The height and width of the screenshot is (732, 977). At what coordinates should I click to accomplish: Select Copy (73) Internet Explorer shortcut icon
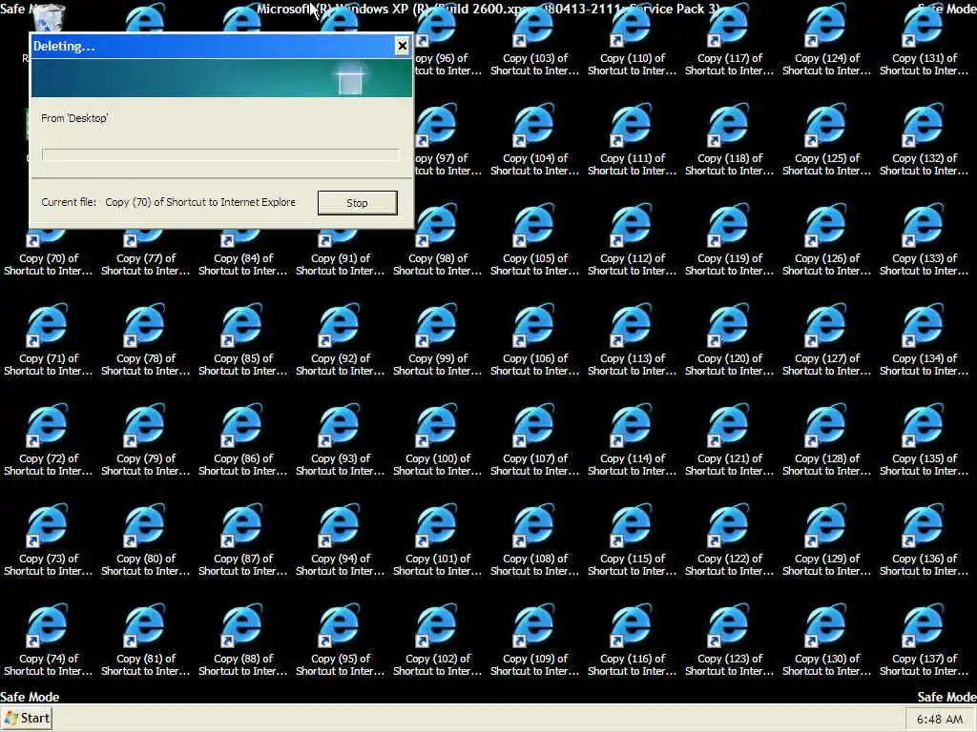(48, 525)
